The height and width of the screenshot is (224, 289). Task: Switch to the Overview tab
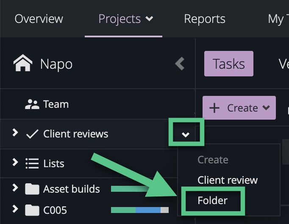point(39,19)
